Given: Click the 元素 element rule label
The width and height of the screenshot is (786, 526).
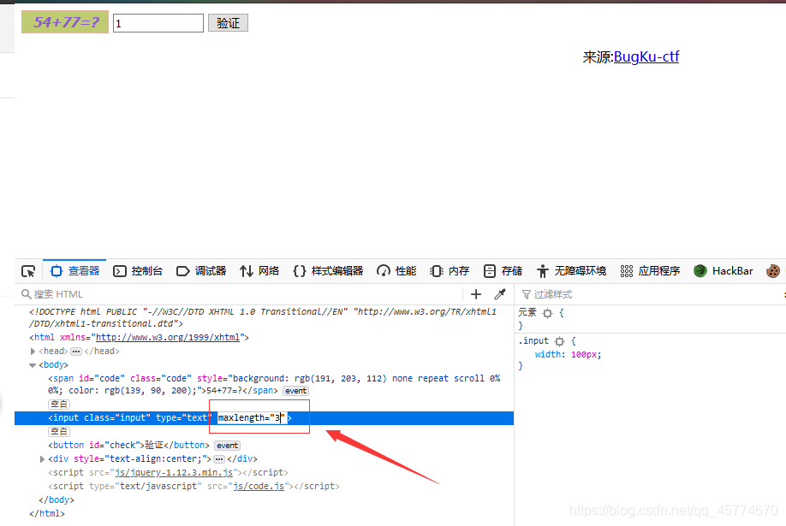Looking at the screenshot, I should (x=527, y=312).
